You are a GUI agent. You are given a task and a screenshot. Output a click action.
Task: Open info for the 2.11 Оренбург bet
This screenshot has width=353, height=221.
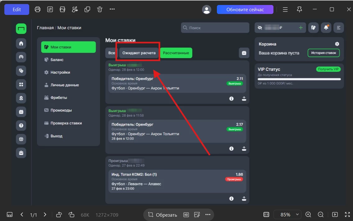tap(232, 99)
